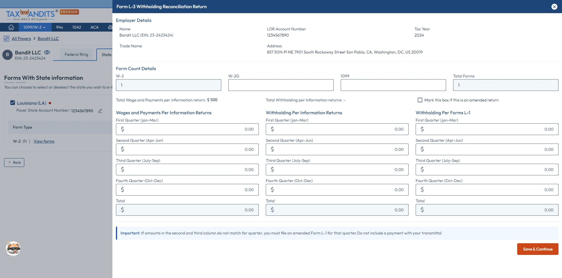Click the All Payers grid icon
Screen dimensions: 562x278
pyautogui.click(x=6, y=39)
